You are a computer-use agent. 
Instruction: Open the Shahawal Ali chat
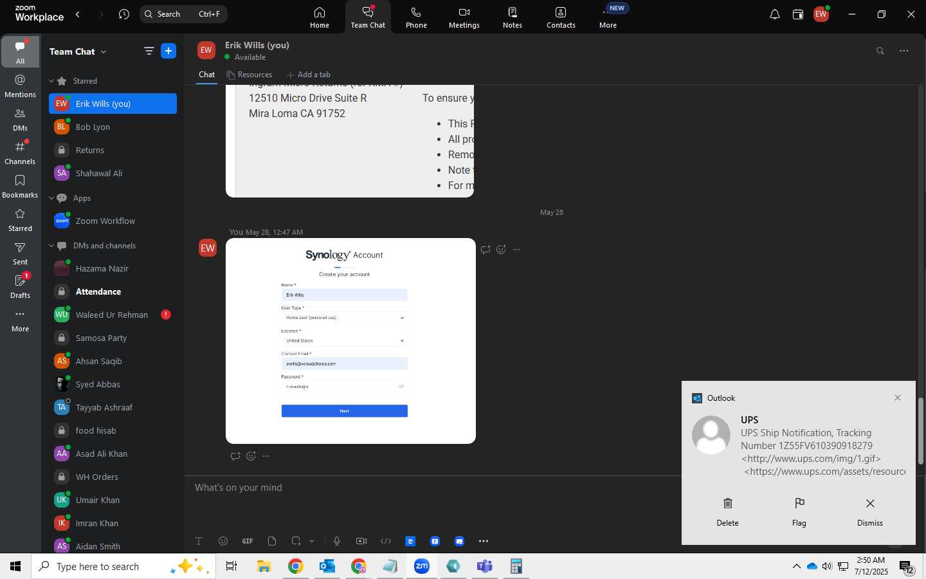click(113, 173)
